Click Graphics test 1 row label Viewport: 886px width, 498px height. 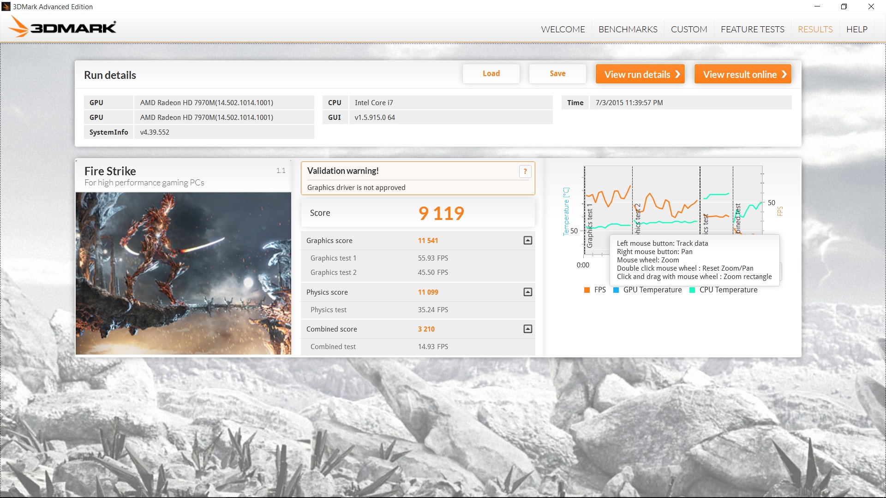(x=333, y=258)
